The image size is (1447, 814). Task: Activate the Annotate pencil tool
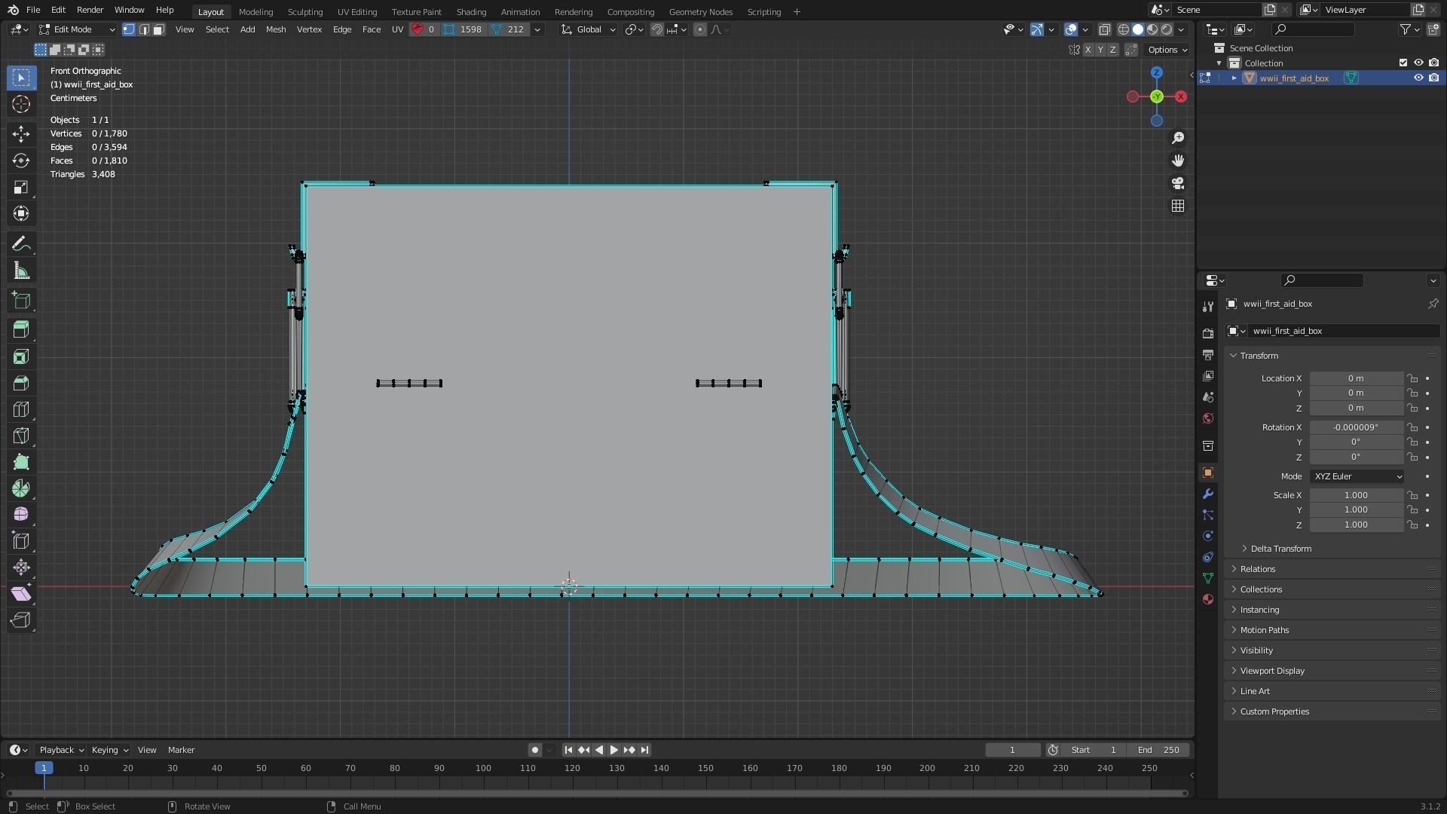click(x=21, y=244)
